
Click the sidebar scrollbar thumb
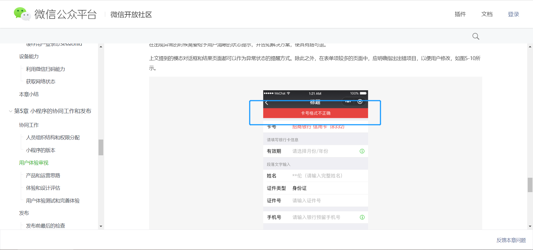click(x=101, y=147)
